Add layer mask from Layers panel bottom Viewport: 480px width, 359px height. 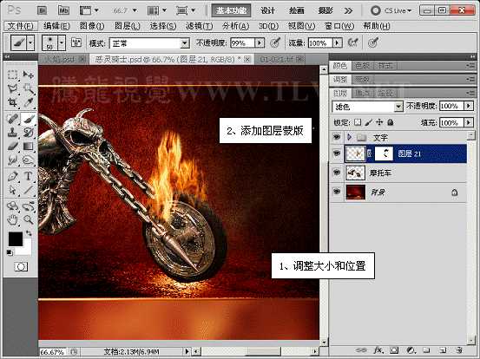coord(394,349)
